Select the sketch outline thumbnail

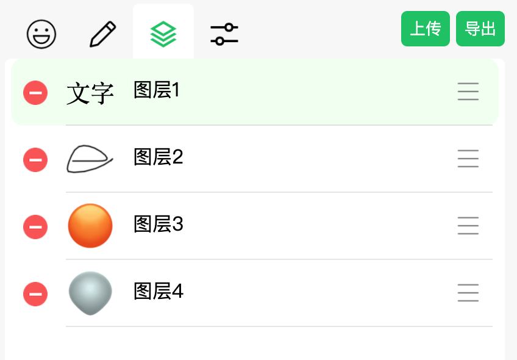pyautogui.click(x=90, y=159)
